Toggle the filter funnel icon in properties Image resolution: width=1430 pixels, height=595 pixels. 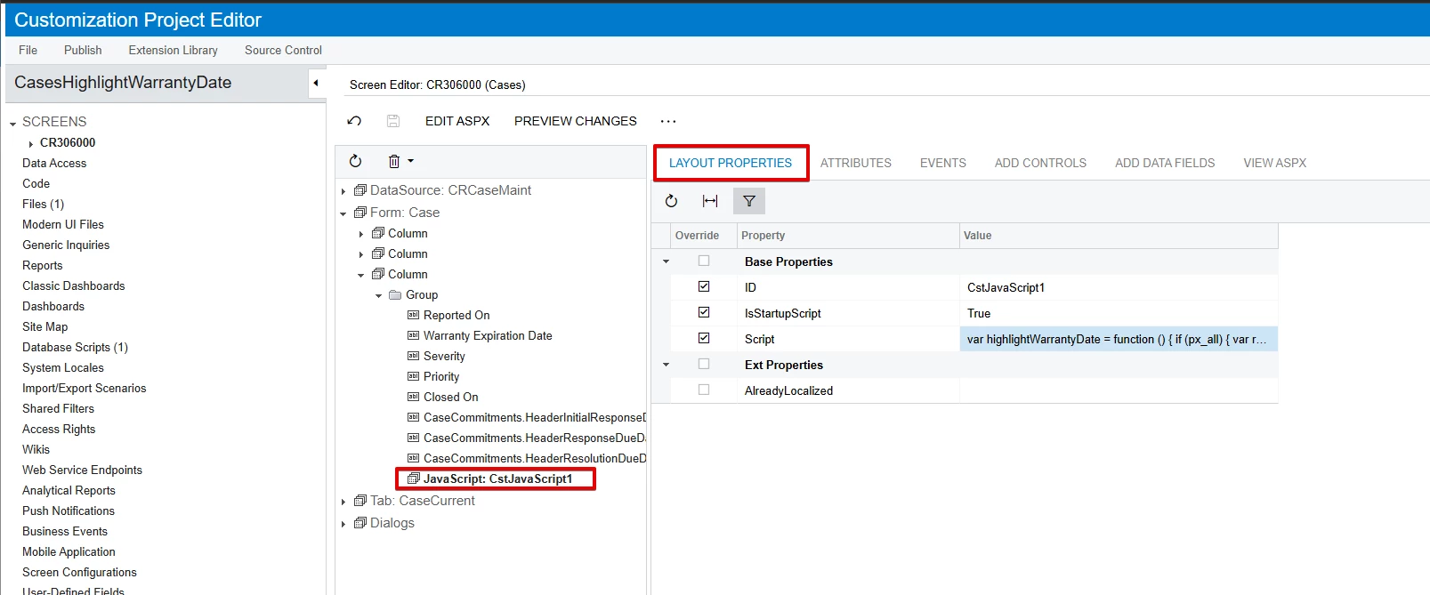(x=749, y=201)
